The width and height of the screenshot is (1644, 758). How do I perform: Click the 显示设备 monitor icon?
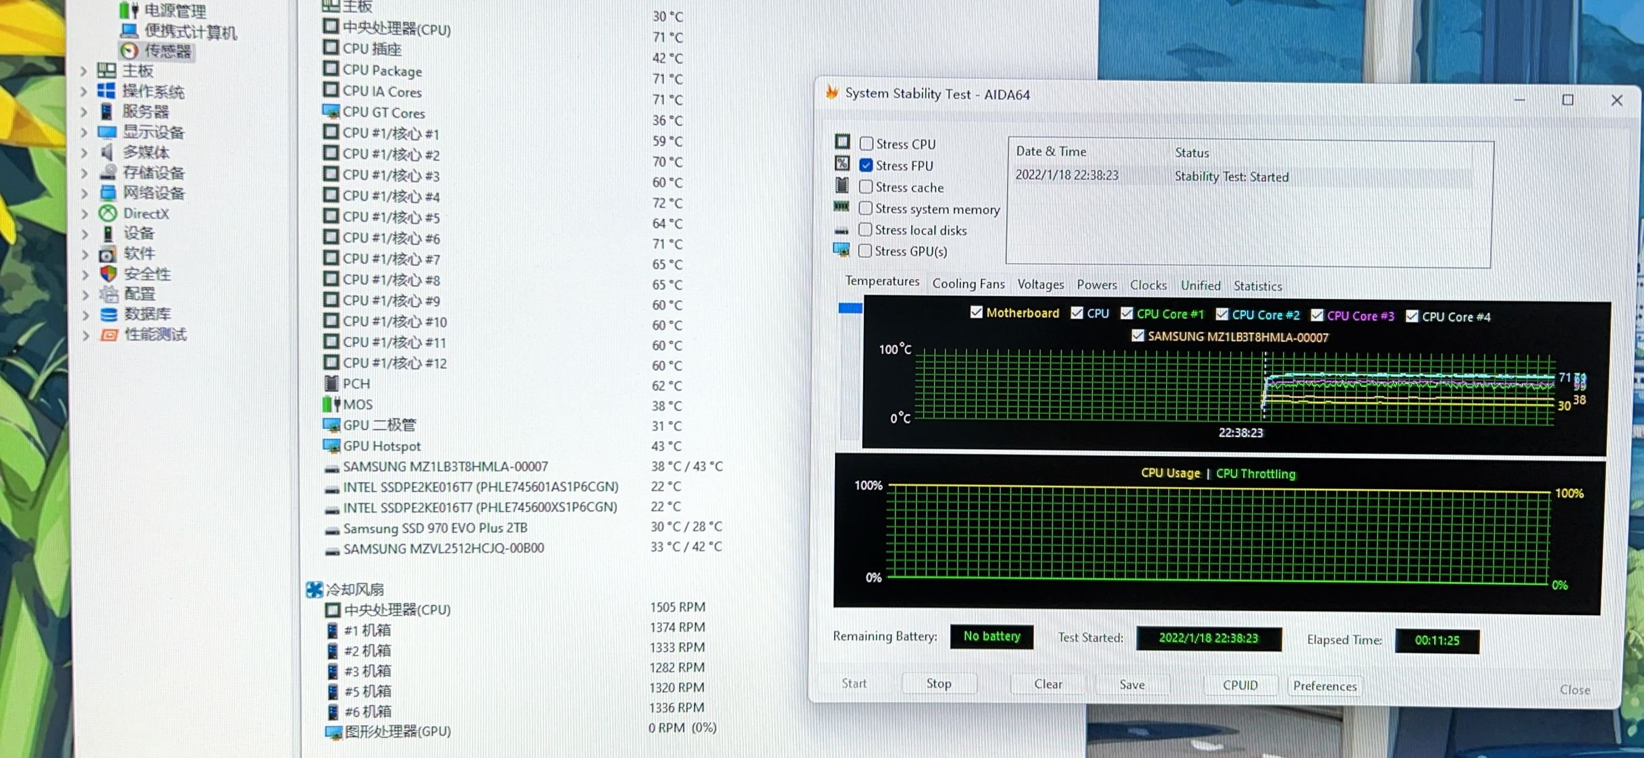click(x=107, y=132)
